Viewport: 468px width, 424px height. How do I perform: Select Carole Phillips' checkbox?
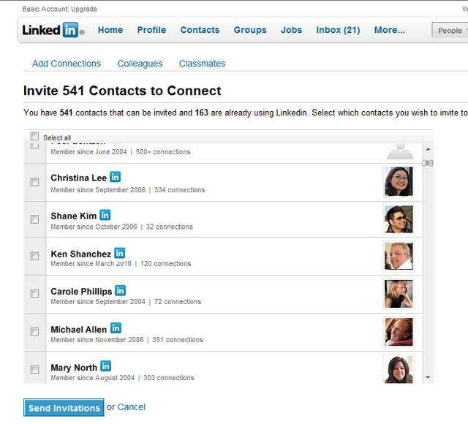pyautogui.click(x=34, y=294)
